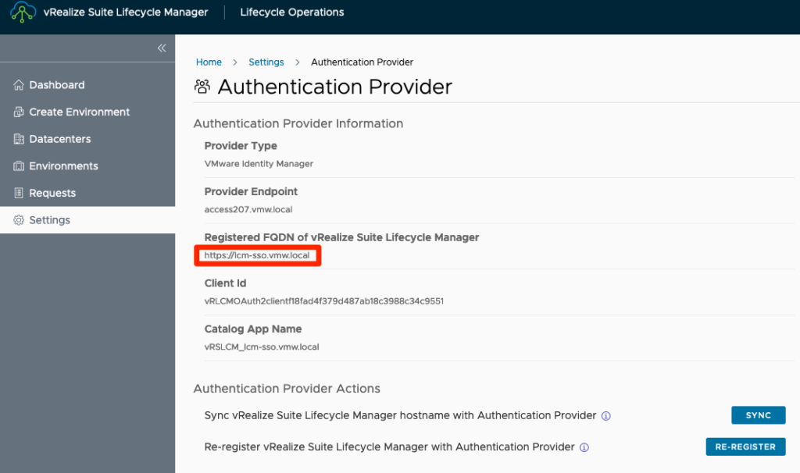Click the 'Authentication Provider Information' section heading
Viewport: 800px width, 473px height.
(x=298, y=123)
